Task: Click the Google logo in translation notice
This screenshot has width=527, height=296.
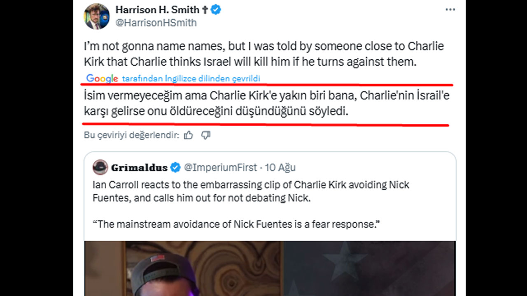Action: (x=102, y=79)
